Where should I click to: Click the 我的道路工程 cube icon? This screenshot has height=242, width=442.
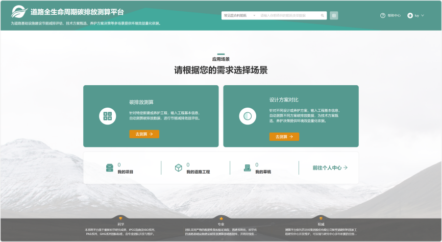pyautogui.click(x=179, y=168)
